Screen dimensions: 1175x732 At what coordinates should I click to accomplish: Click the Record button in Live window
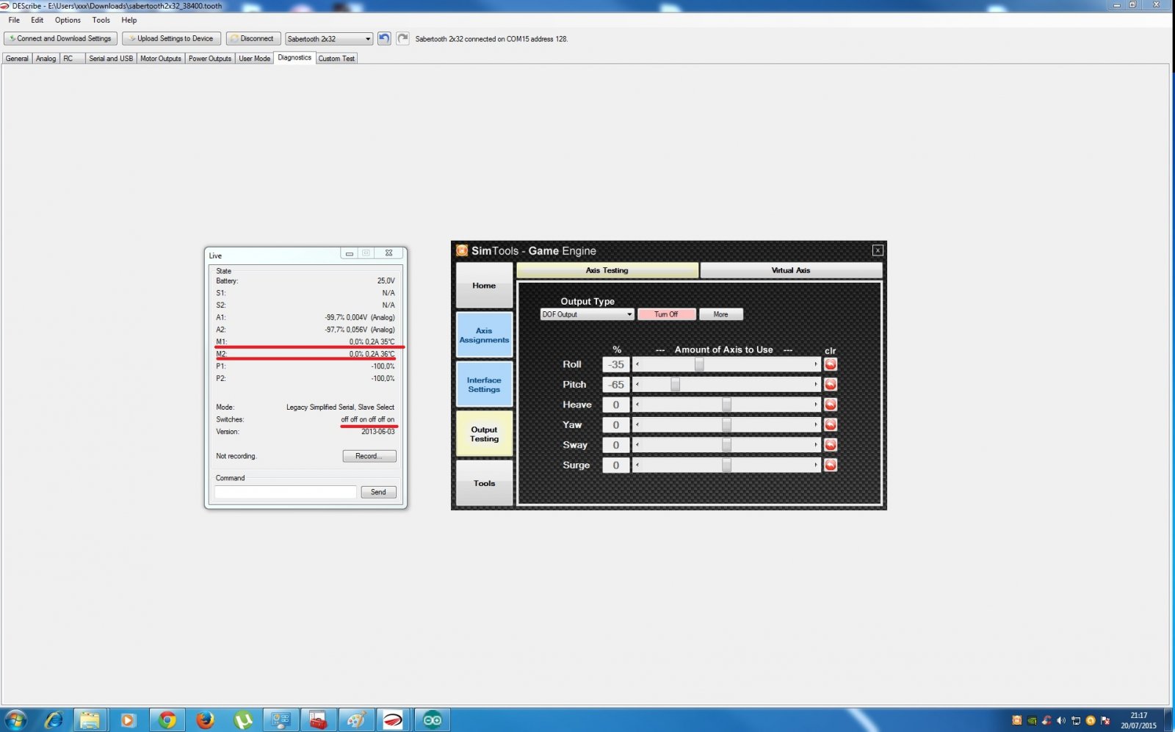(x=369, y=456)
